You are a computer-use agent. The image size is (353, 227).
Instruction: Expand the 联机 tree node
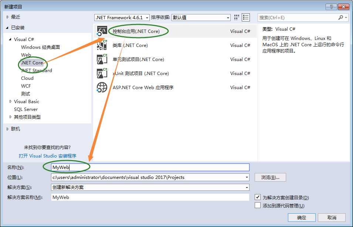click(x=7, y=129)
